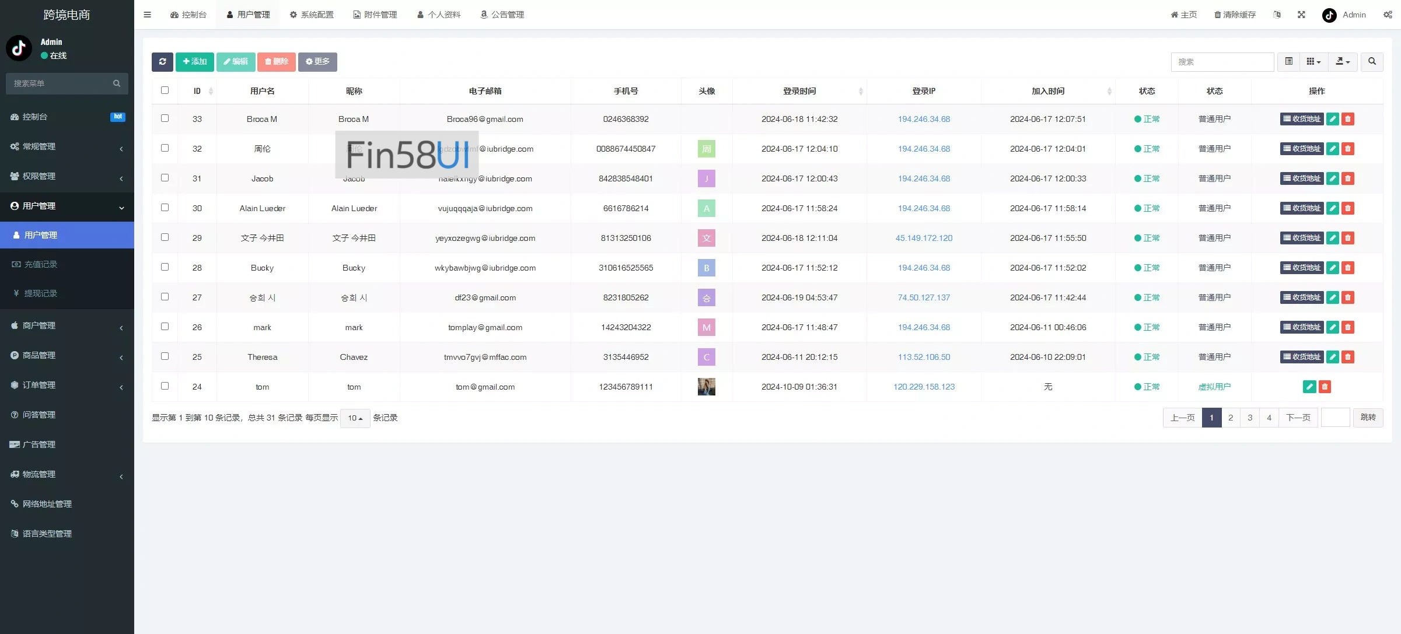Toggle fullscreen mode icon in top bar
Image resolution: width=1401 pixels, height=634 pixels.
click(x=1301, y=15)
